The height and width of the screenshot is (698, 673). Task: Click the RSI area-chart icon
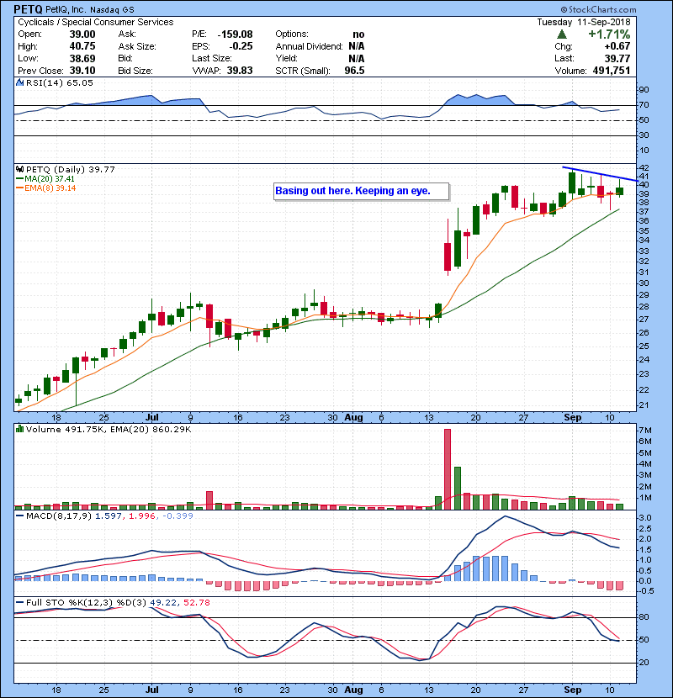(19, 82)
